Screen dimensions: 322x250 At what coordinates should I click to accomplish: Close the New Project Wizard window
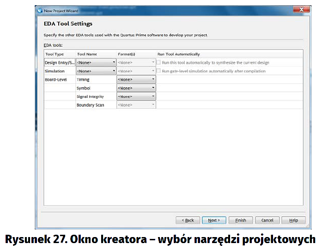click(301, 10)
